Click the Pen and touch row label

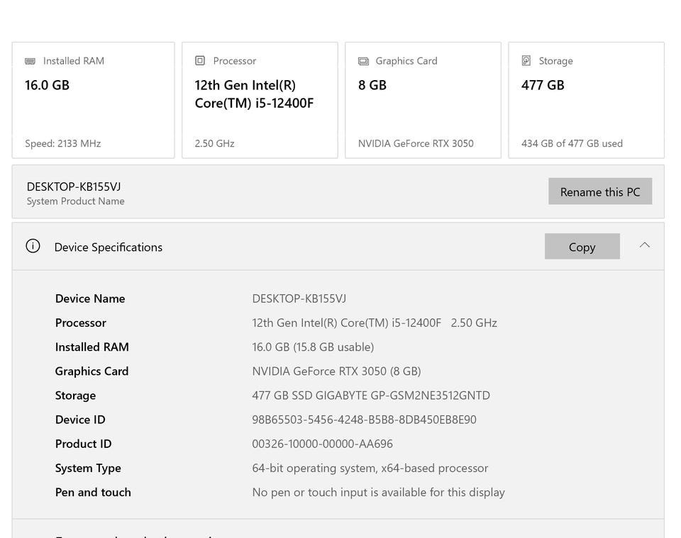pos(93,492)
